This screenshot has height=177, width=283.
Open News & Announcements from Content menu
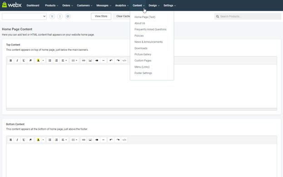[149, 42]
